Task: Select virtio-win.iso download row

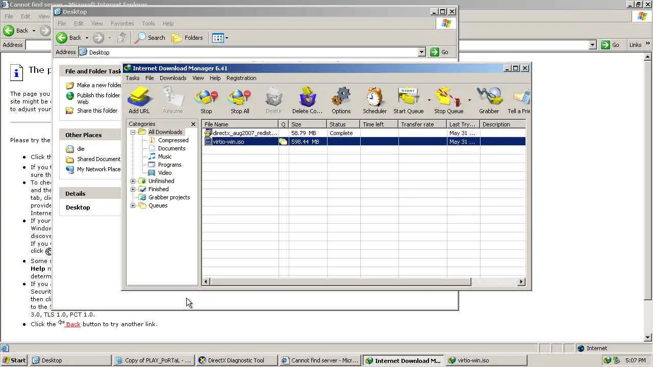Action: coord(364,142)
